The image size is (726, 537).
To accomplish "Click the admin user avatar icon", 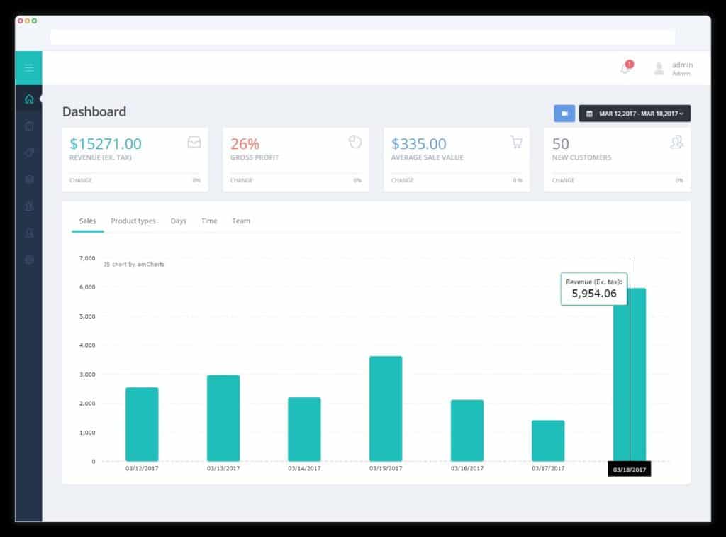I will click(x=659, y=69).
